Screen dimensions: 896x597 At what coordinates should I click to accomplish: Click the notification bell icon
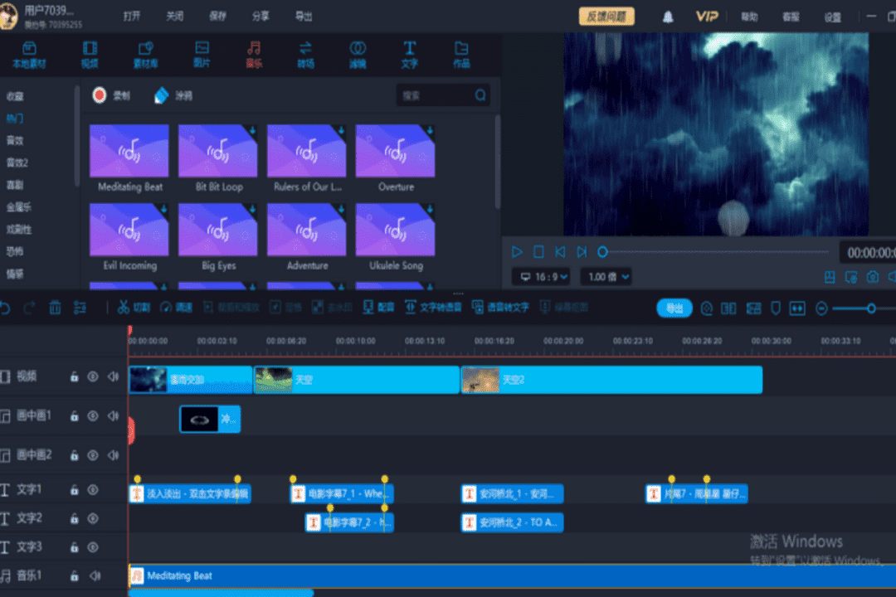click(x=668, y=17)
